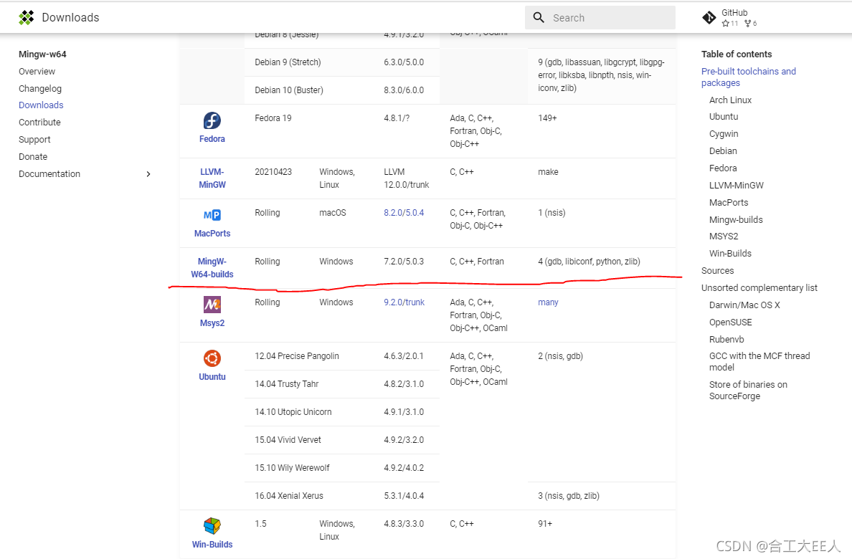Viewport: 852px width, 559px height.
Task: Jump to Darwin/Mac OS X entry
Action: [x=744, y=305]
